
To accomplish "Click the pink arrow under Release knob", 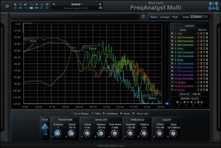I will point(95,136).
